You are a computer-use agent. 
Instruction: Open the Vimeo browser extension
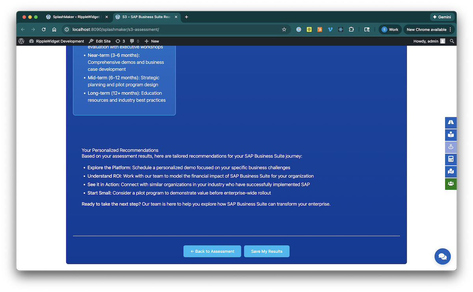click(330, 30)
